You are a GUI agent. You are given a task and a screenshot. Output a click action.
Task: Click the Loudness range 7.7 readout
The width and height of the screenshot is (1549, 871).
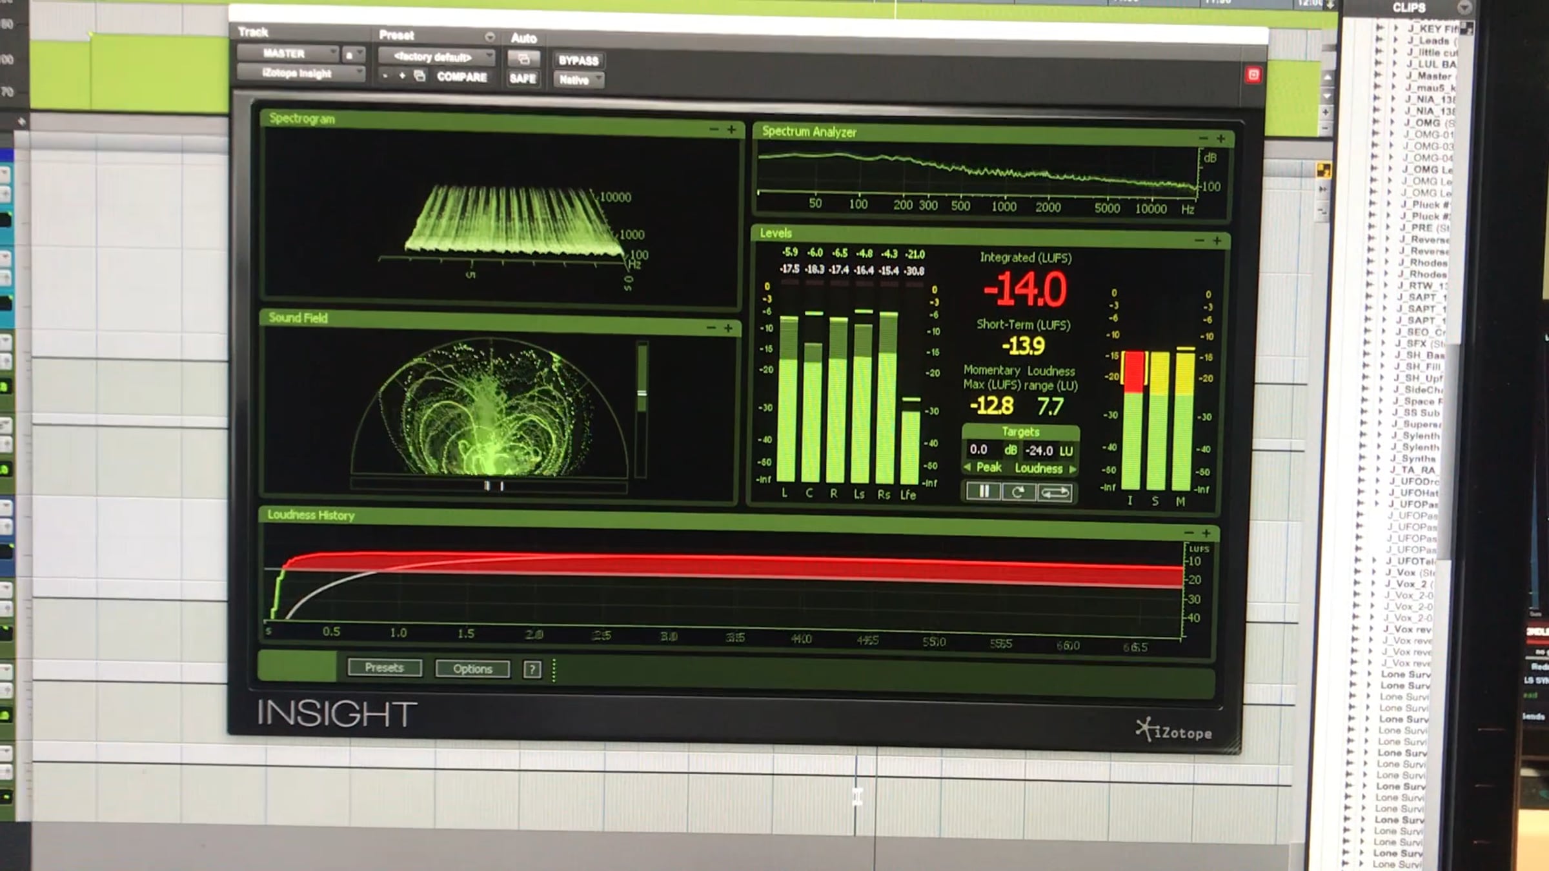pos(1050,406)
